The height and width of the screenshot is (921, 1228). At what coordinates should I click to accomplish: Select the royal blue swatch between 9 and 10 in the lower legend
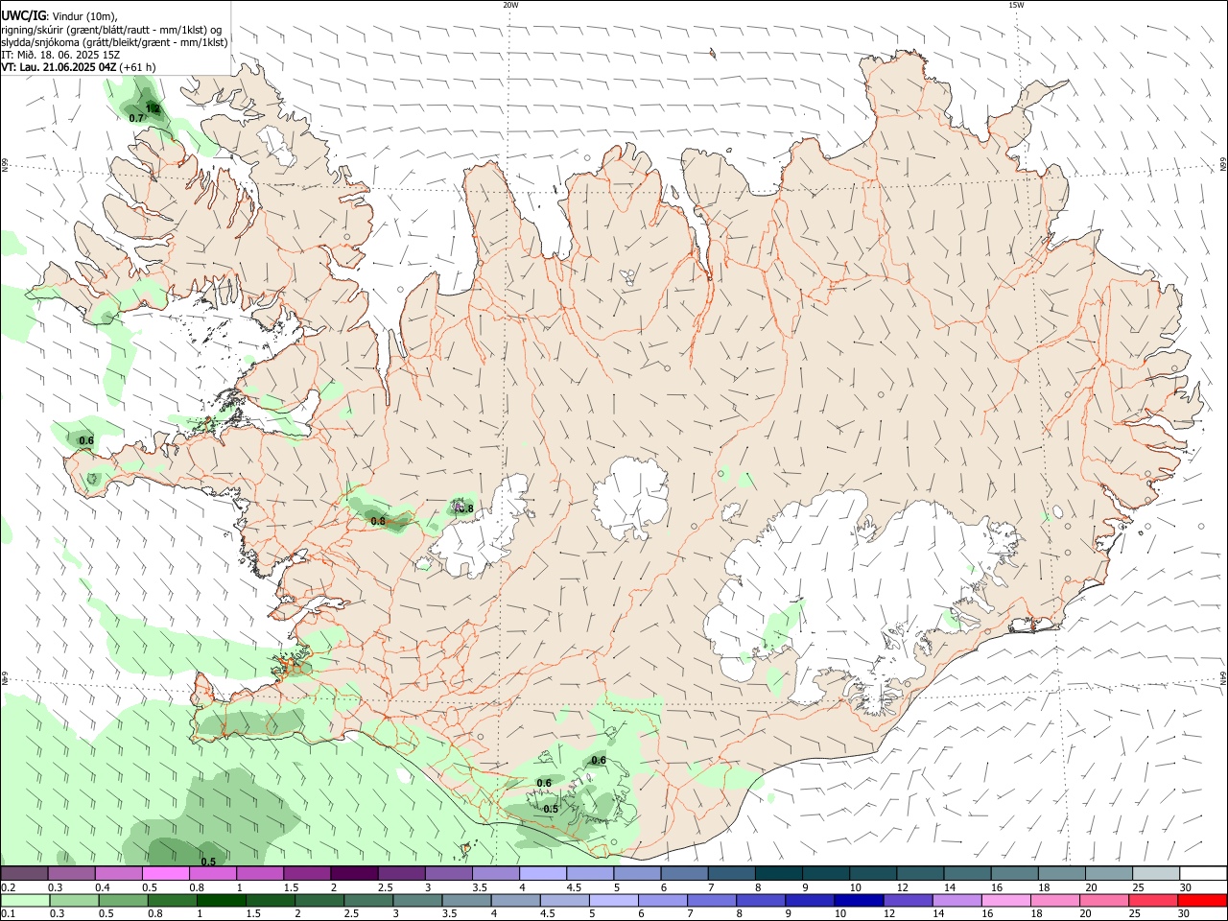(810, 900)
